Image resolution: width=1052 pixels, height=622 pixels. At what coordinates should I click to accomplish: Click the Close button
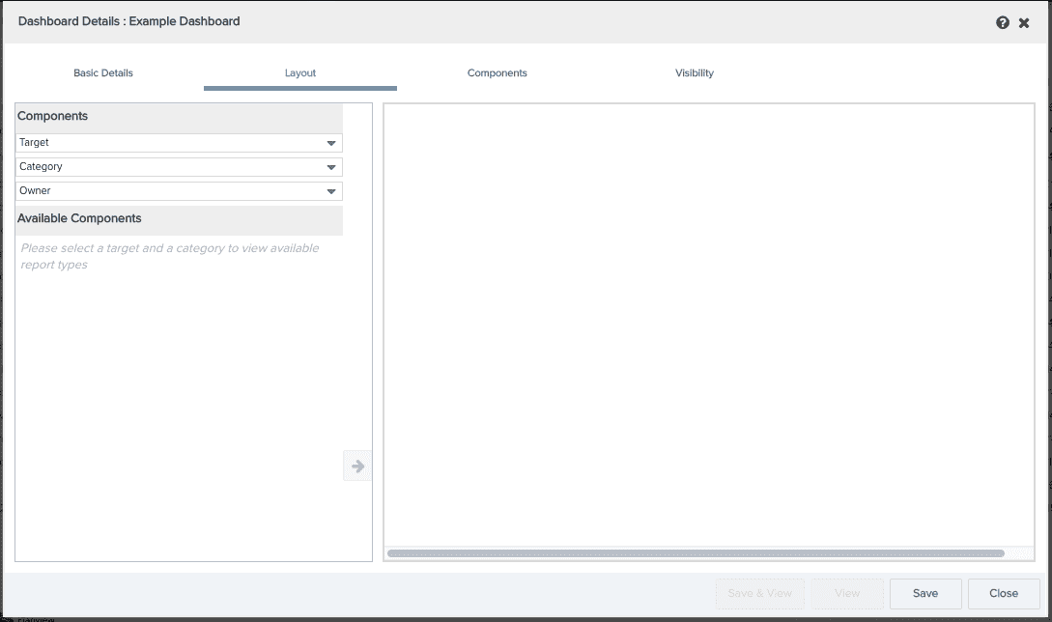(1003, 593)
